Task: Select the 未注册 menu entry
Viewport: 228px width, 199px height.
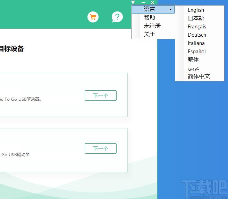Action: (152, 26)
